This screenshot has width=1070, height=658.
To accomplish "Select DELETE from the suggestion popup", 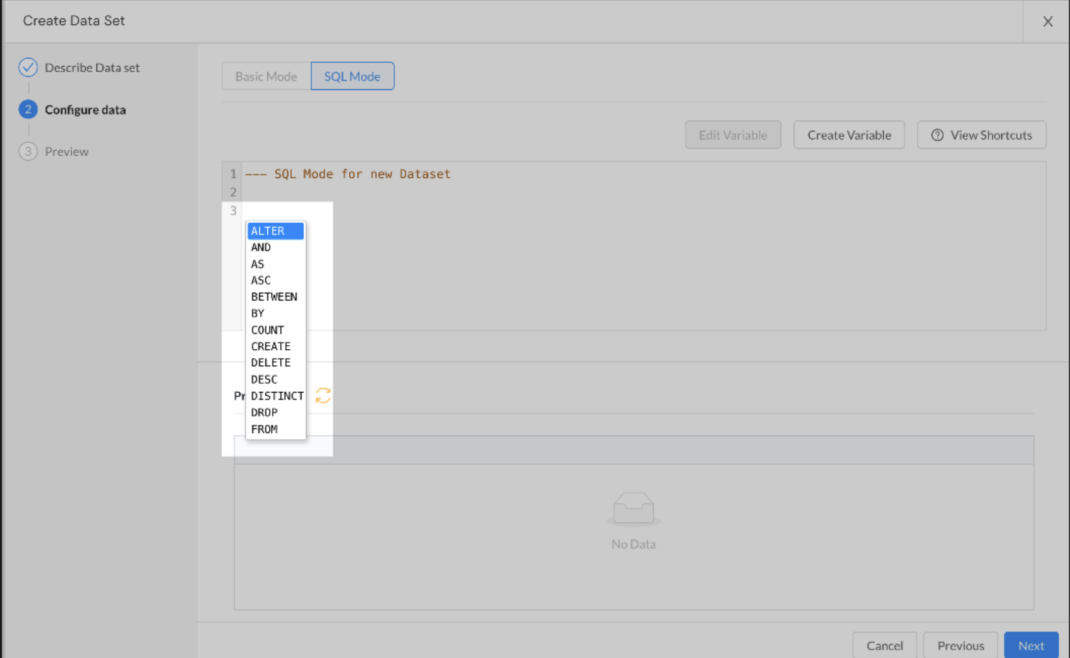I will pos(275,363).
